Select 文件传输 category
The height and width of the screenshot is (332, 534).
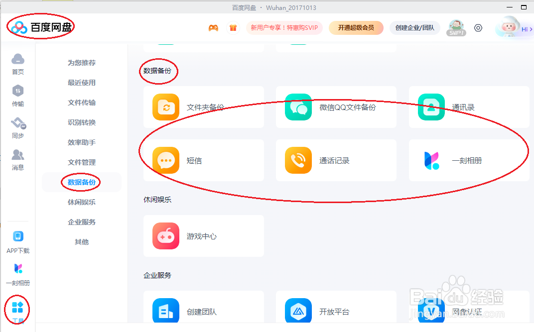tap(82, 103)
